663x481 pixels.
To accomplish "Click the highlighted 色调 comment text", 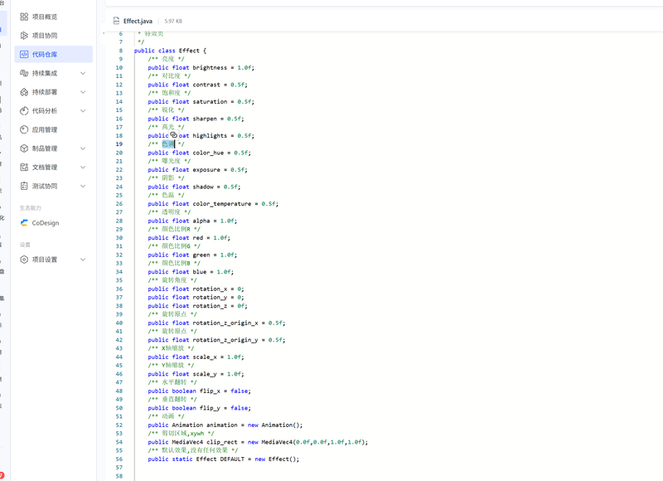I will 168,144.
